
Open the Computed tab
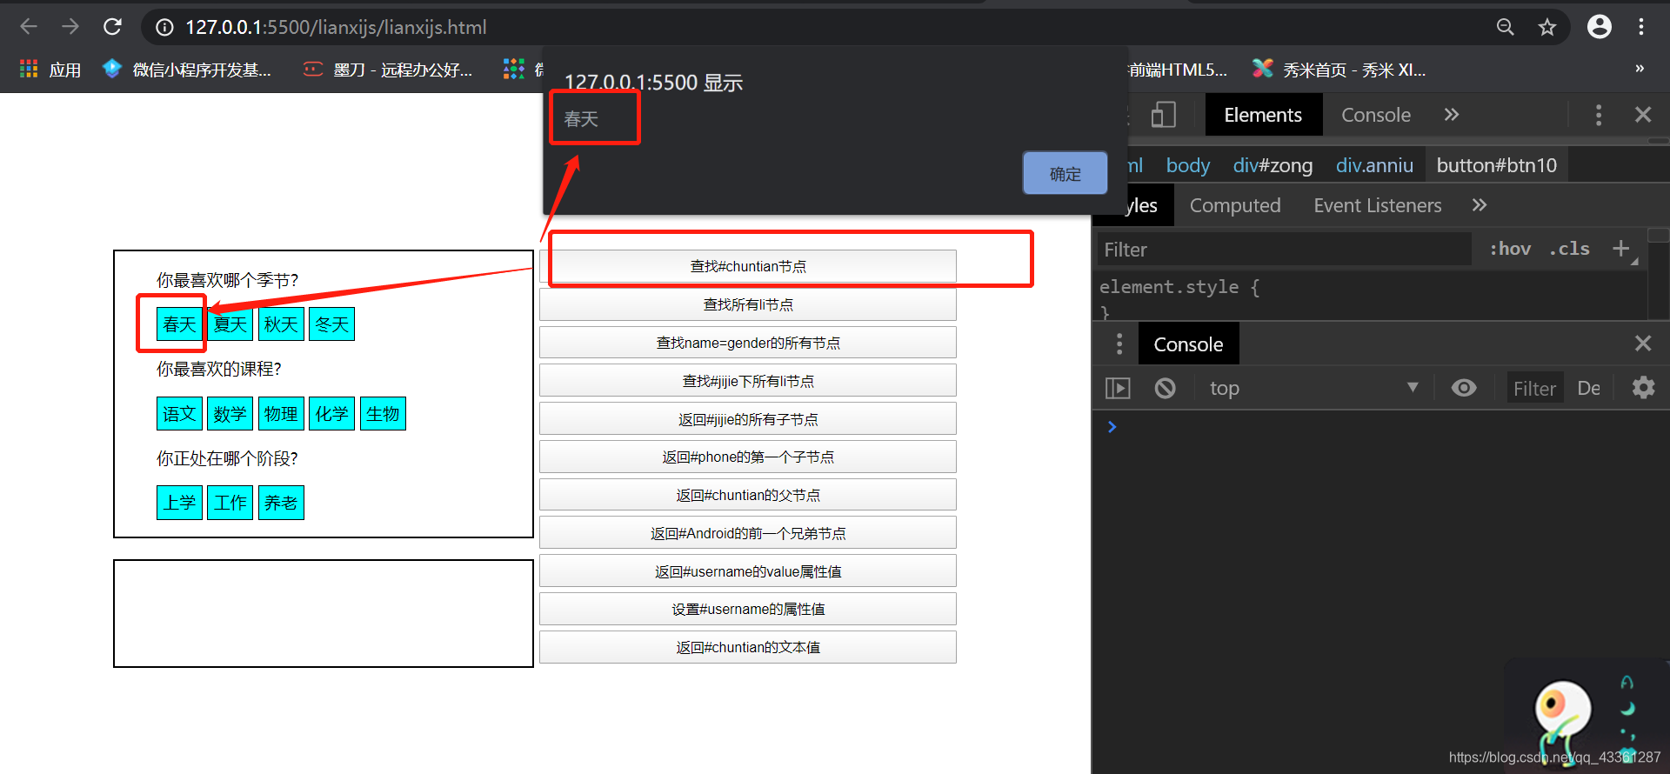pyautogui.click(x=1235, y=205)
